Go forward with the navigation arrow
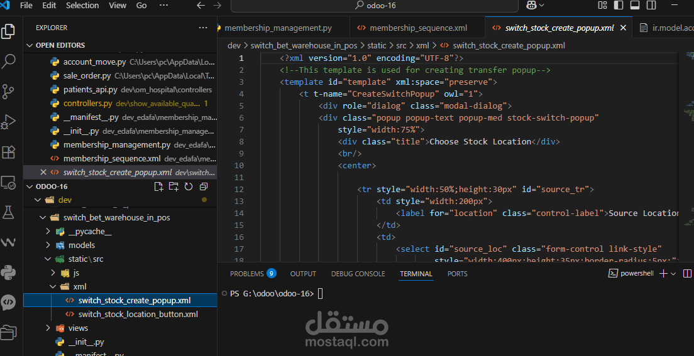The width and height of the screenshot is (694, 356). (217, 5)
